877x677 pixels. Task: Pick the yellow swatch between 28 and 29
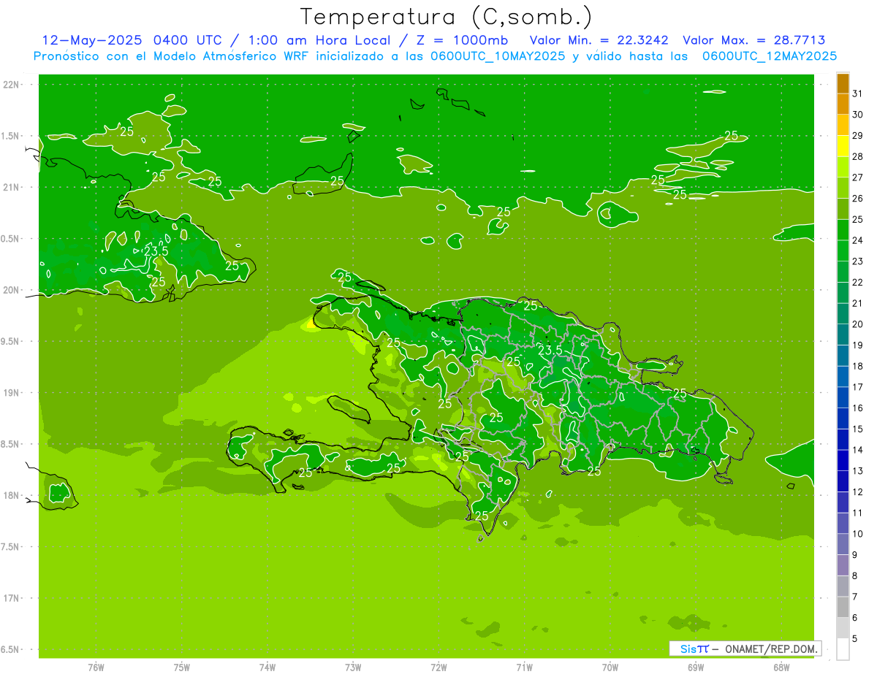(843, 146)
